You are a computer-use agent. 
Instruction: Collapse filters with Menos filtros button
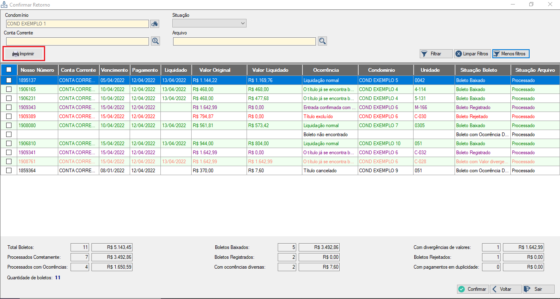click(511, 54)
